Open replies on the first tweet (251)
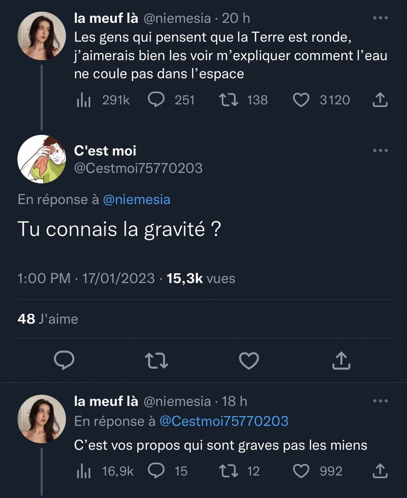407x498 pixels. pyautogui.click(x=171, y=100)
